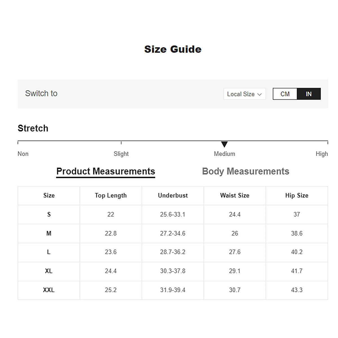This screenshot has height=338, width=338.
Task: Select the XL size row
Action: tap(49, 271)
